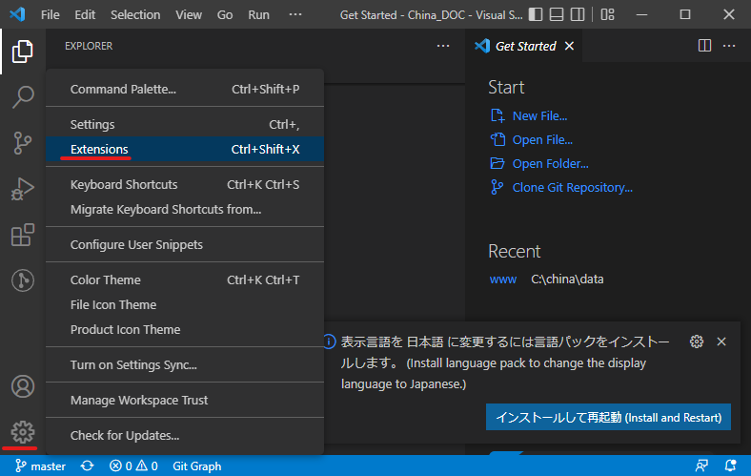Choose Command Palette... from the menu
The width and height of the screenshot is (751, 476).
point(185,89)
